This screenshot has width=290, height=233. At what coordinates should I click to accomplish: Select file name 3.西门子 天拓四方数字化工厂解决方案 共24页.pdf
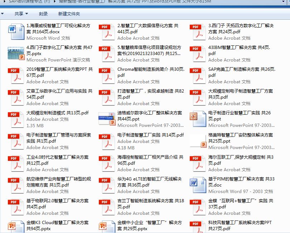tap(241, 29)
